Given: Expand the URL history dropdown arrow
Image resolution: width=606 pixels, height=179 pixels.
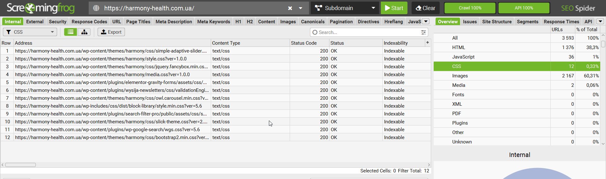Looking at the screenshot, I should pos(300,8).
